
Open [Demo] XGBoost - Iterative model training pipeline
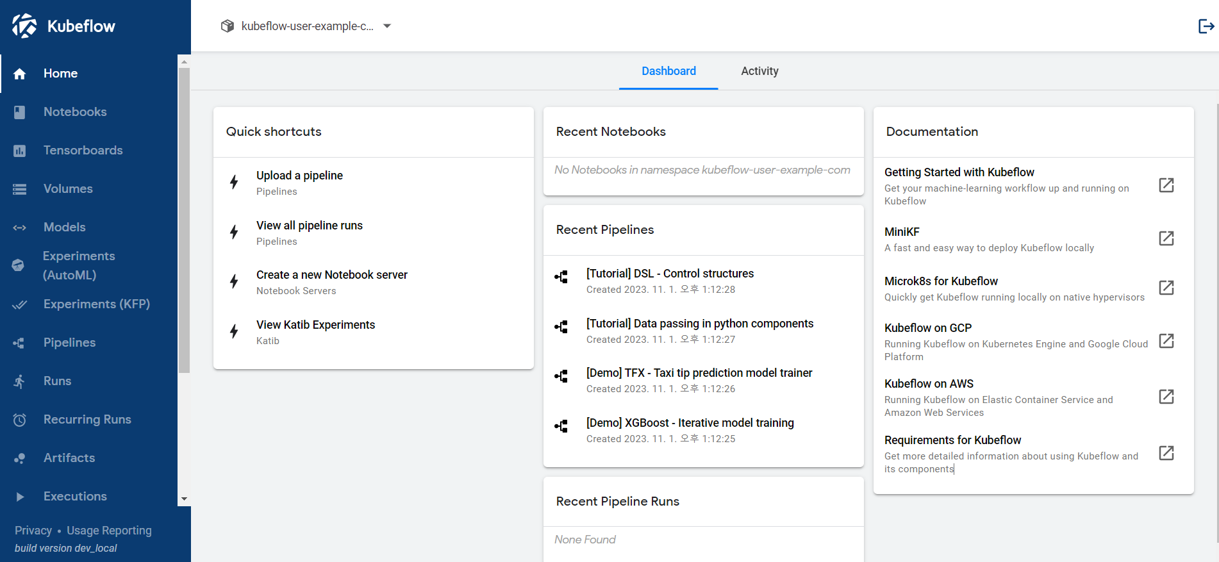click(x=703, y=430)
